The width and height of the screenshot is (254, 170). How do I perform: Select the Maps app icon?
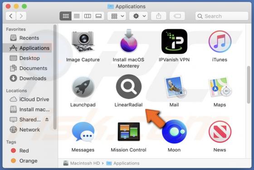pyautogui.click(x=220, y=87)
